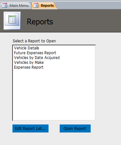
Task: Pick the Vehicles by Make report
Action: tap(54, 63)
